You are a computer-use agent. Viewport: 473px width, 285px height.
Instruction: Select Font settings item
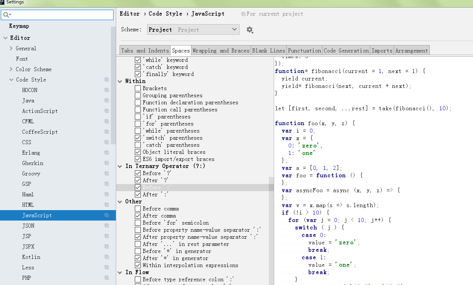[x=22, y=59]
